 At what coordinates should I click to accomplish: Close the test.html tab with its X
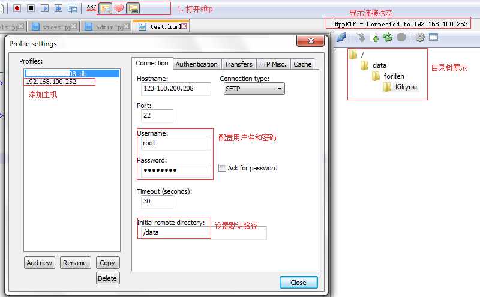coord(184,26)
